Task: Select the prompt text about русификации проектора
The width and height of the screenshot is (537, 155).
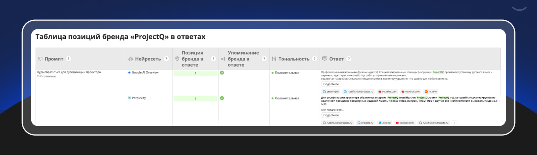Action: coord(69,72)
